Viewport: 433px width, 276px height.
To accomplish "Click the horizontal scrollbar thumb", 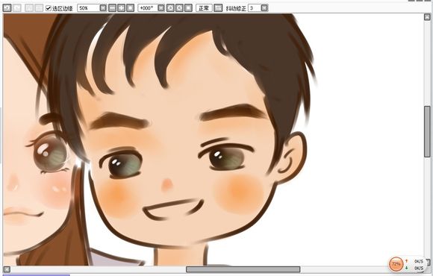I will pyautogui.click(x=243, y=269).
